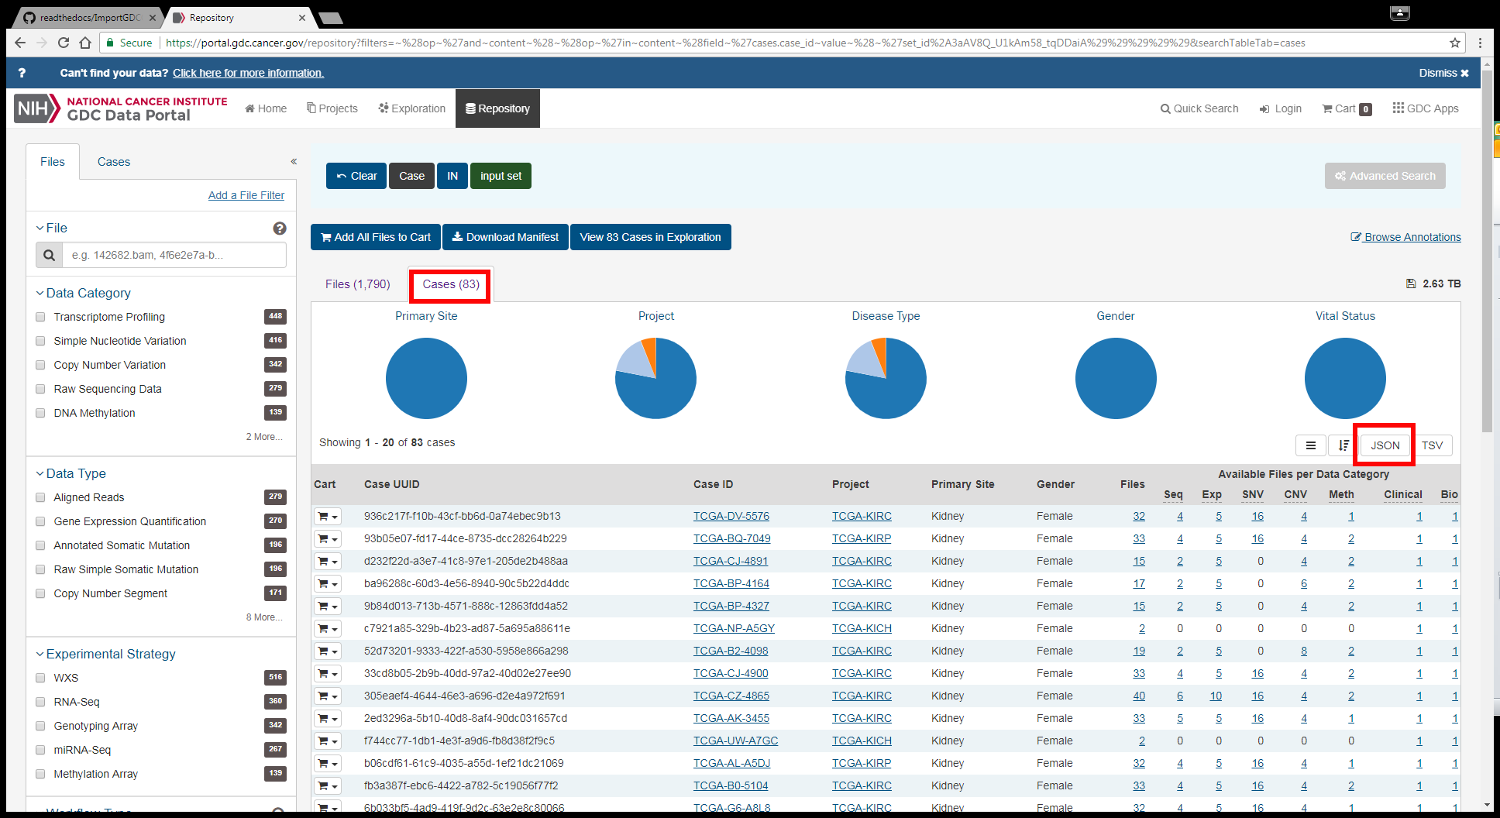The width and height of the screenshot is (1500, 818).
Task: Open the Download Manifest menu
Action: pyautogui.click(x=505, y=237)
